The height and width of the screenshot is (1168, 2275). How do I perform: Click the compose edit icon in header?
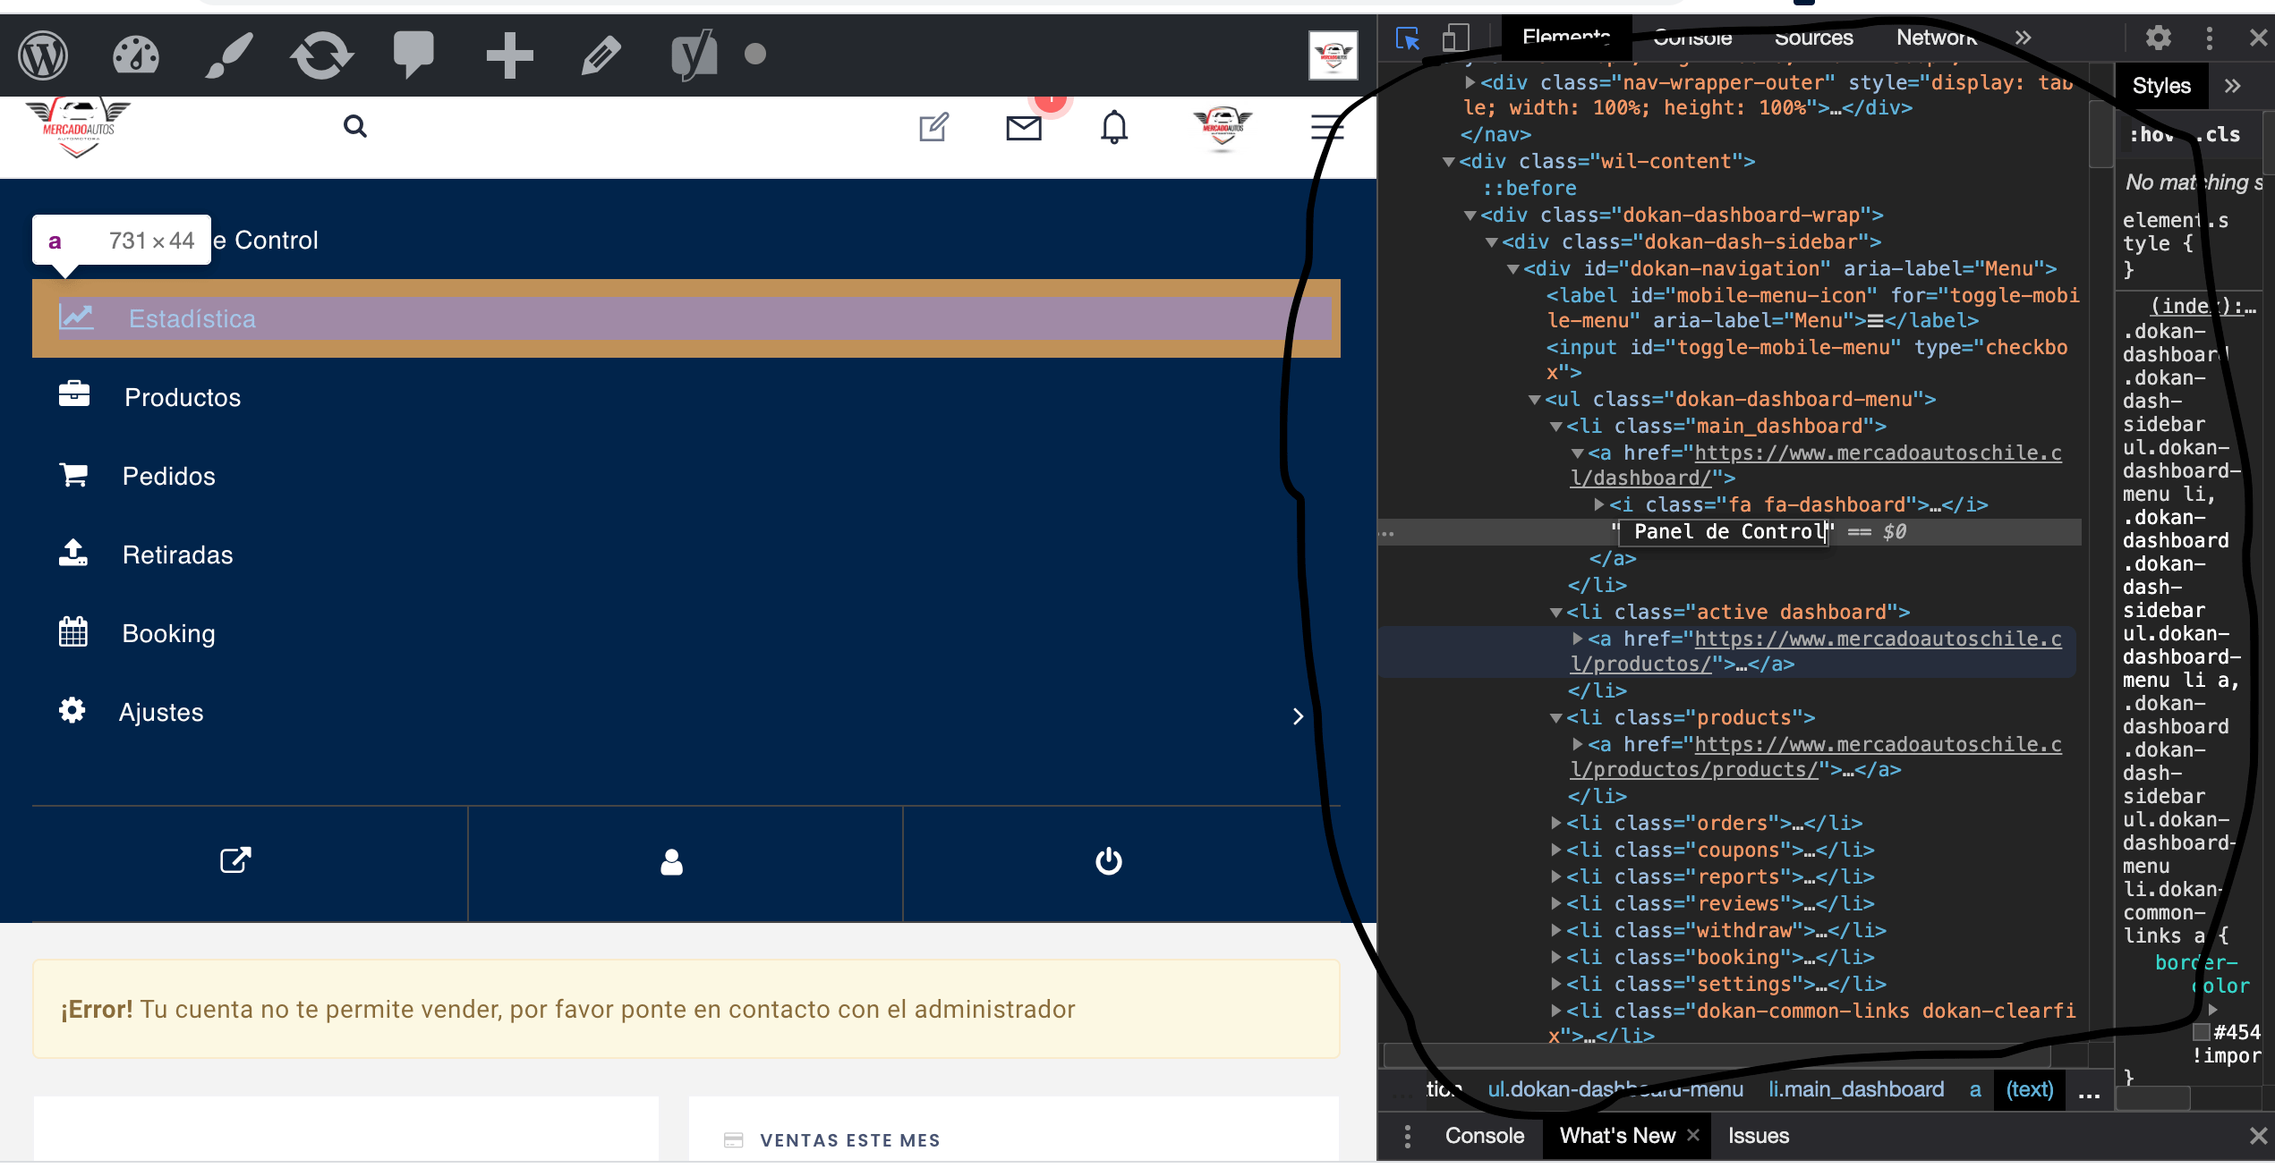(933, 127)
